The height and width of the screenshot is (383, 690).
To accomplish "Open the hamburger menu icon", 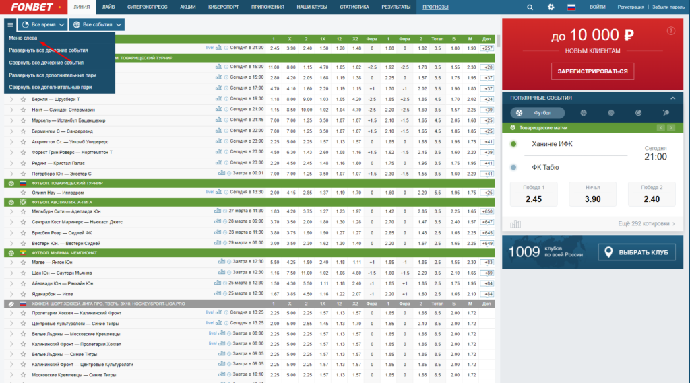I will point(11,25).
